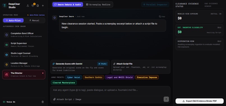The height and width of the screenshot is (106, 226).
Task: Switch to Auto-Pilot operating mode
Action: [13, 20]
